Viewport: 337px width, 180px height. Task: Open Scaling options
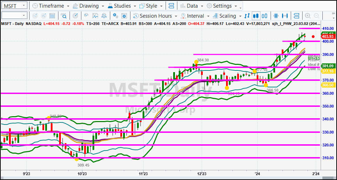(x=227, y=16)
